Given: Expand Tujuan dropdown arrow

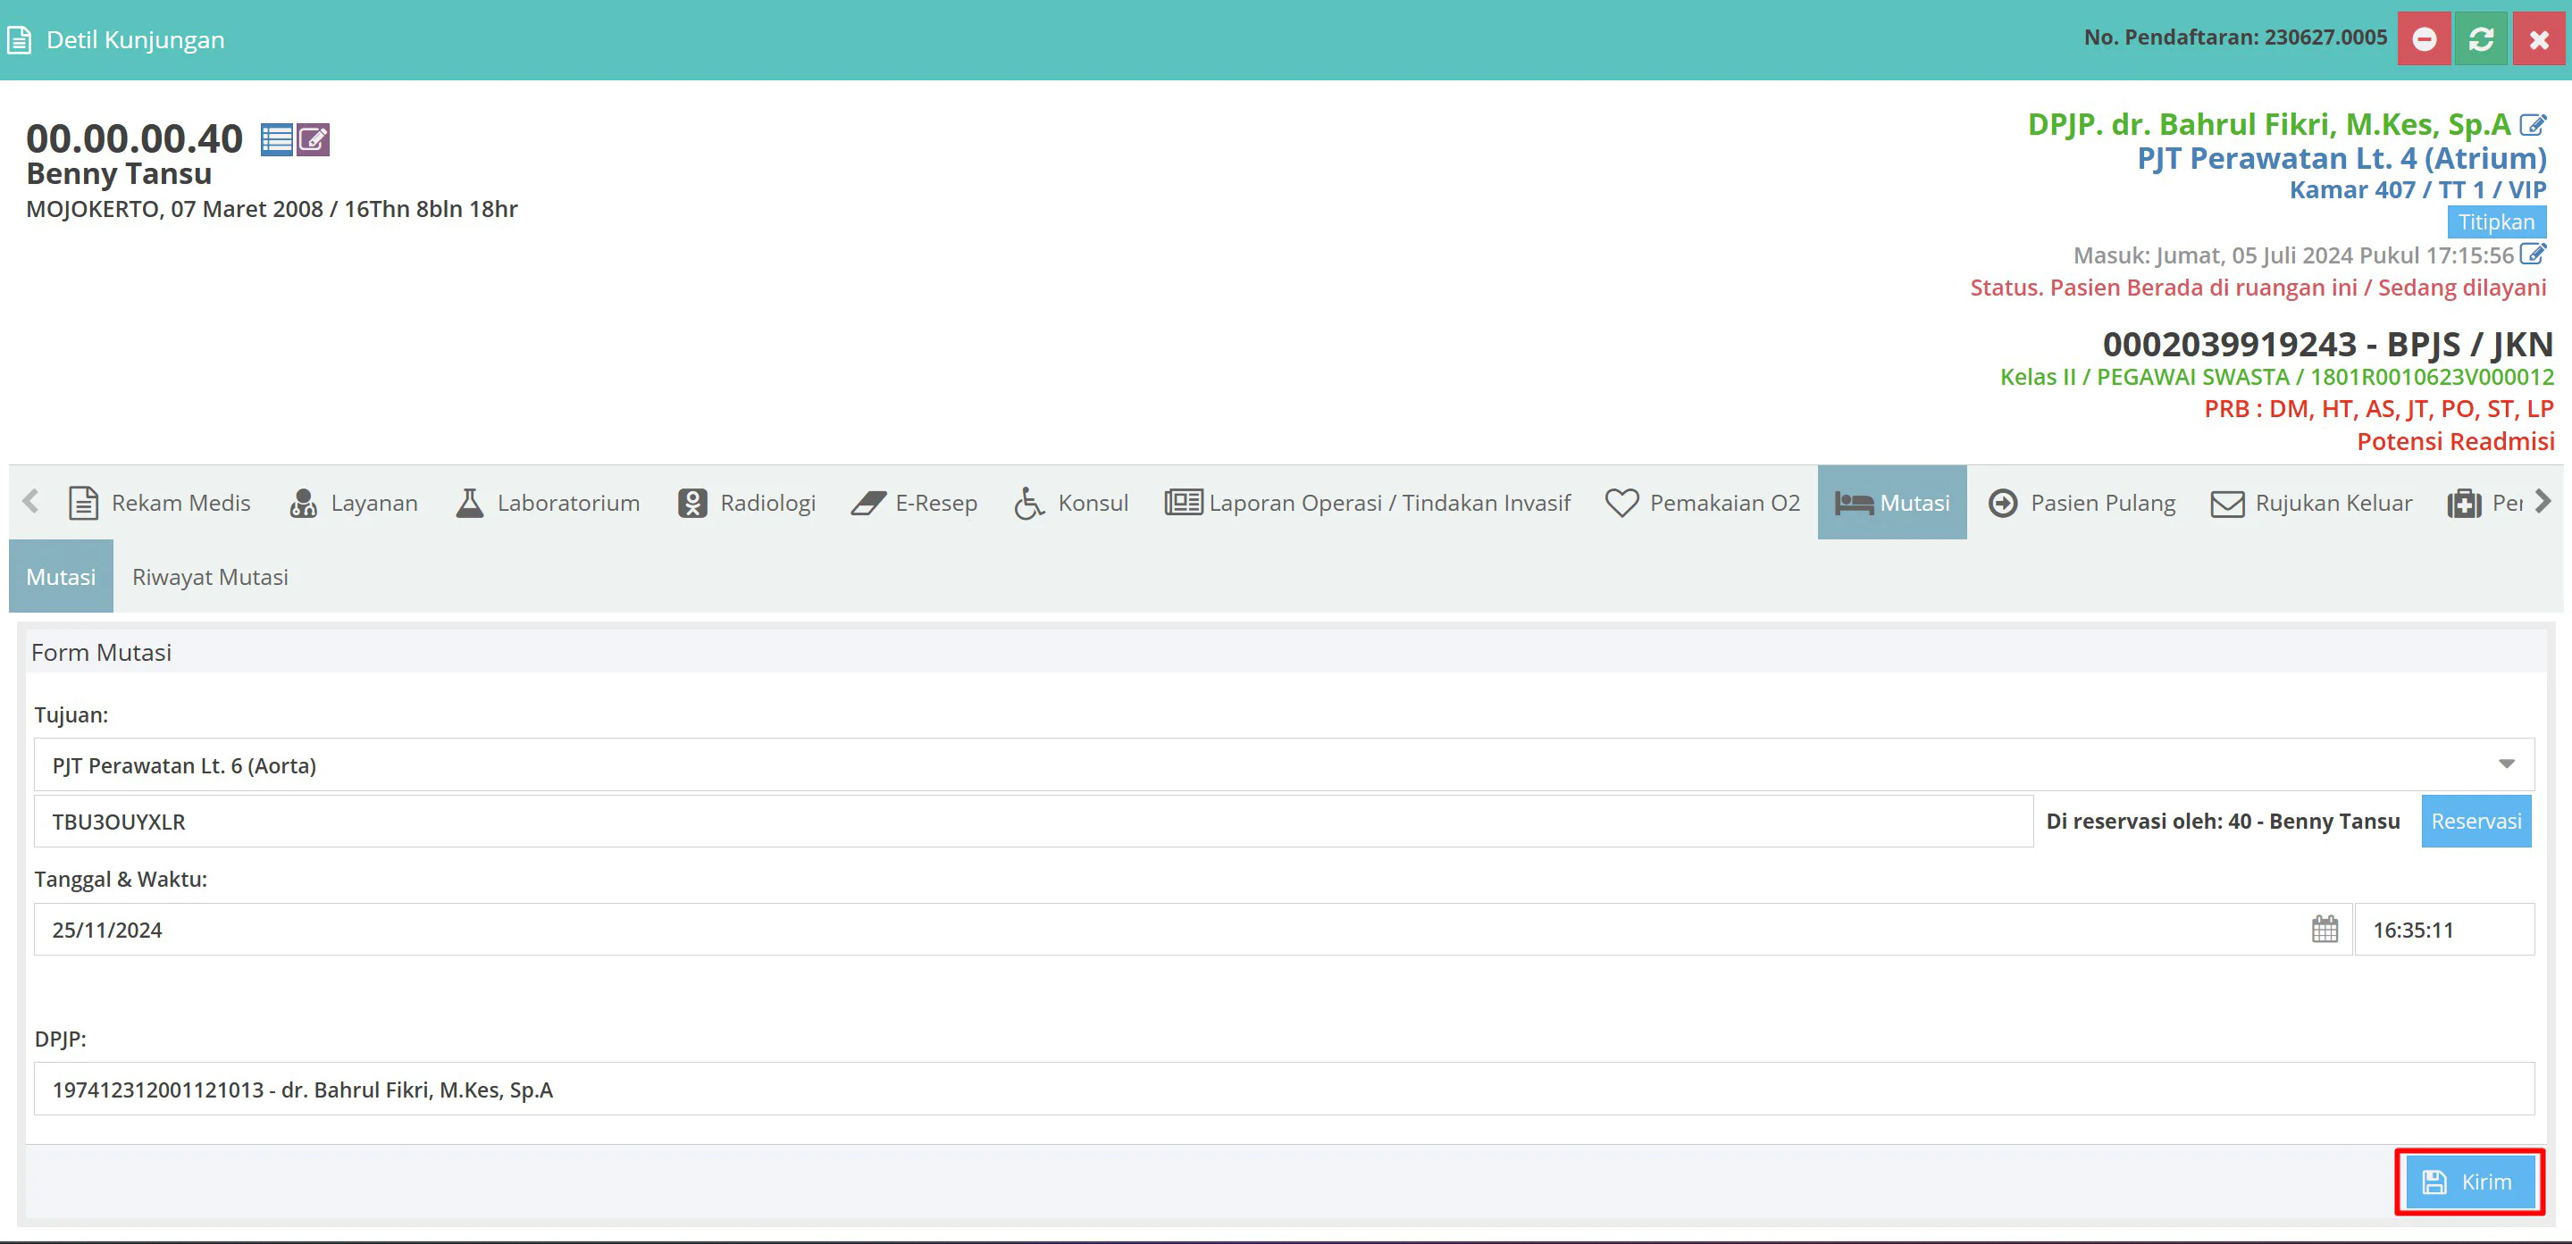Looking at the screenshot, I should [x=2506, y=764].
